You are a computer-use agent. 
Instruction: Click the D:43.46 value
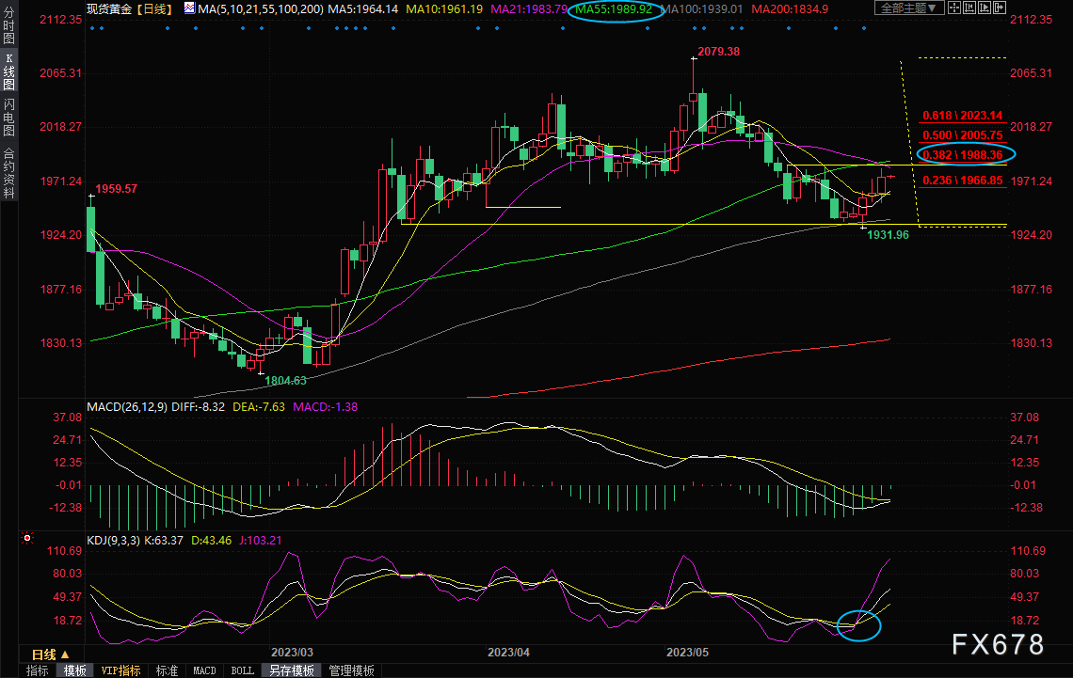(211, 540)
